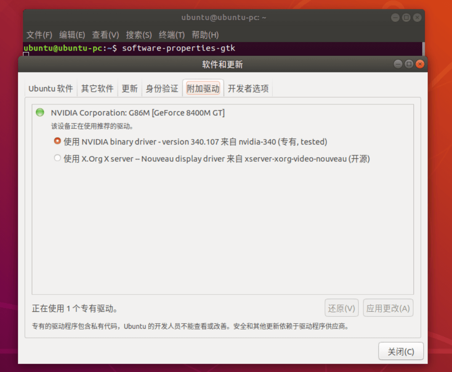
Task: Open the terminal 搜索(S) menu
Action: tap(138, 35)
